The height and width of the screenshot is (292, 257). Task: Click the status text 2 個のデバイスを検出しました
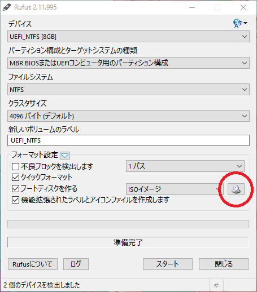pyautogui.click(x=42, y=285)
